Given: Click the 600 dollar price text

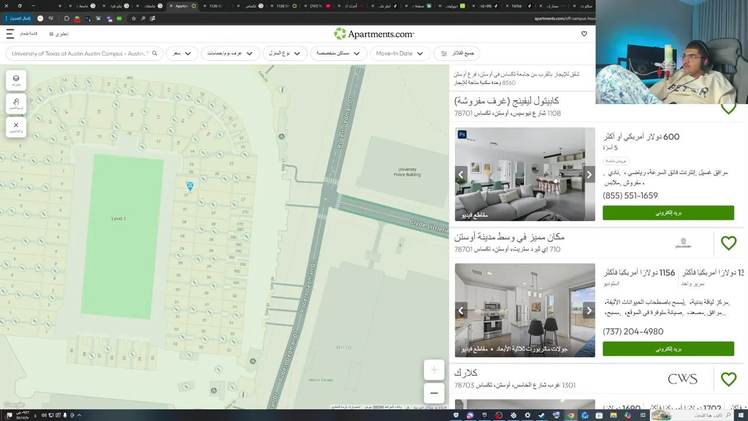Looking at the screenshot, I should [641, 137].
